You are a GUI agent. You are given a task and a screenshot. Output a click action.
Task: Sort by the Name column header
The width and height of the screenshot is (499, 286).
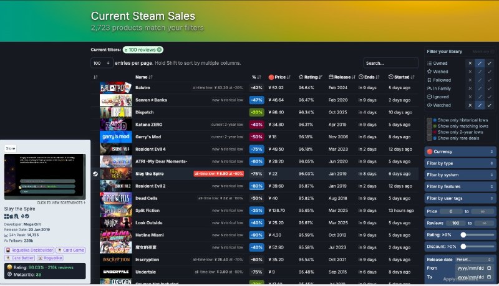tap(144, 77)
